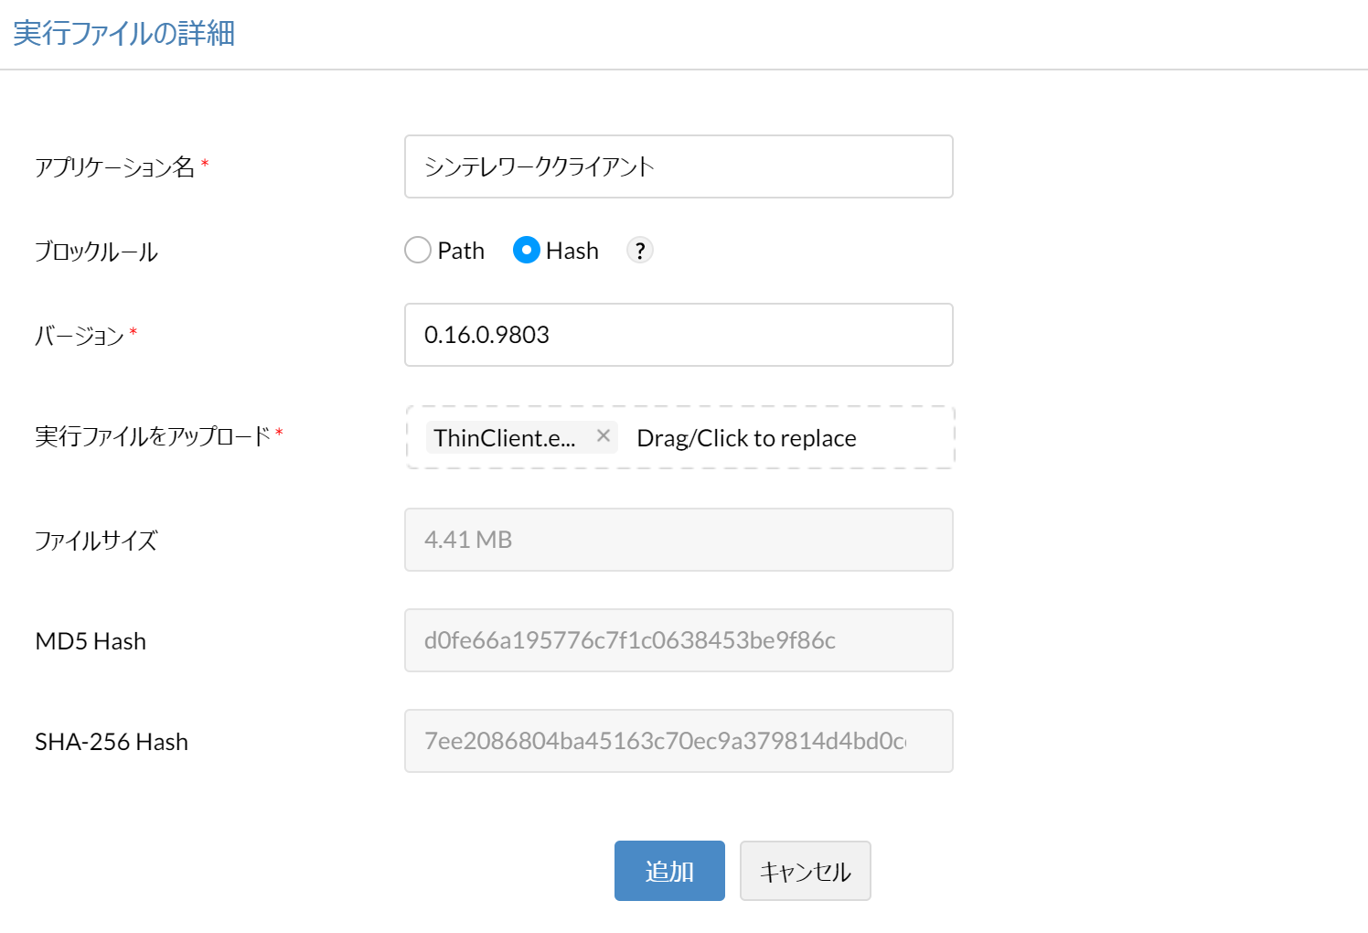Focus the アプリケーション名 text field
This screenshot has width=1368, height=933.
tap(678, 166)
